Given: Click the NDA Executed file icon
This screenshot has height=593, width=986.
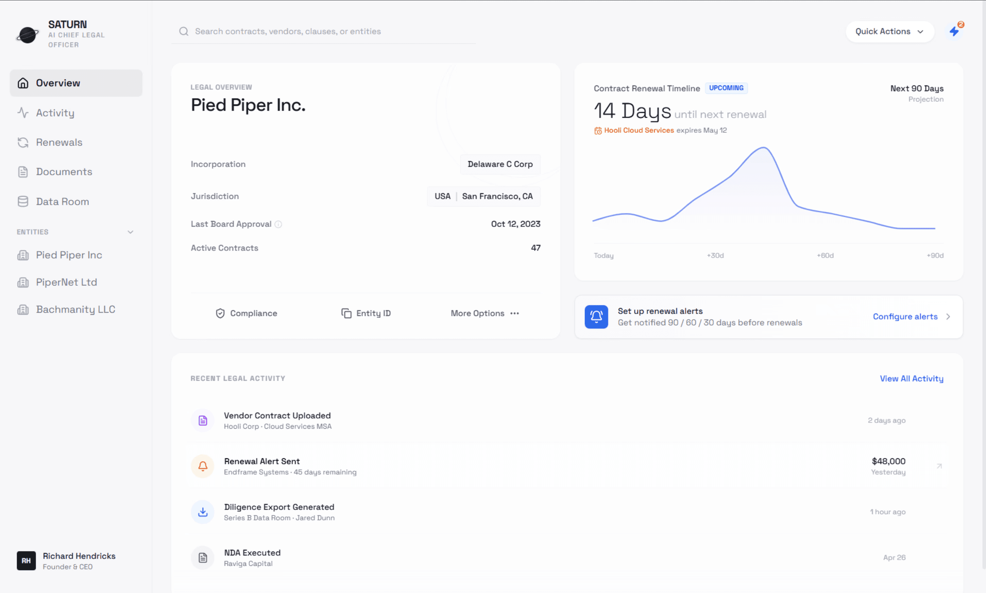Looking at the screenshot, I should (203, 557).
